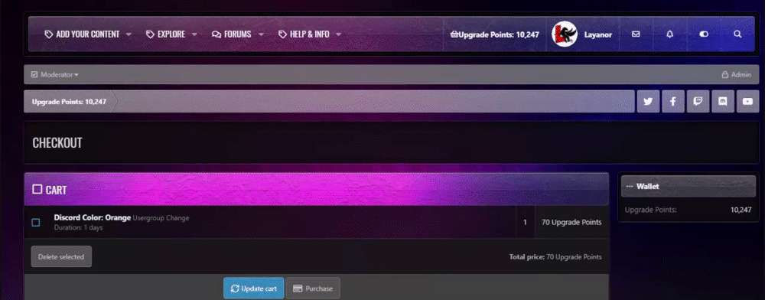Screen dimensions: 765x300
Task: Click the Wallet Upgrade Points value 10,247
Action: (741, 210)
